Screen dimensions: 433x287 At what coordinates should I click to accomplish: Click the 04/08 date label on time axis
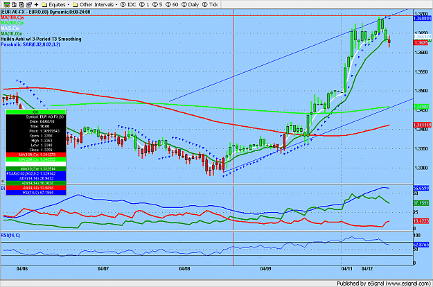[x=184, y=269]
